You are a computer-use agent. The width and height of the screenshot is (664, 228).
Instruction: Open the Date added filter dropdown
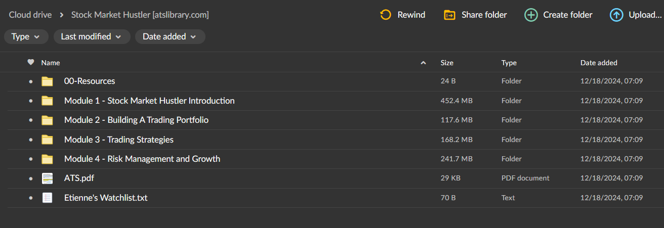click(170, 36)
